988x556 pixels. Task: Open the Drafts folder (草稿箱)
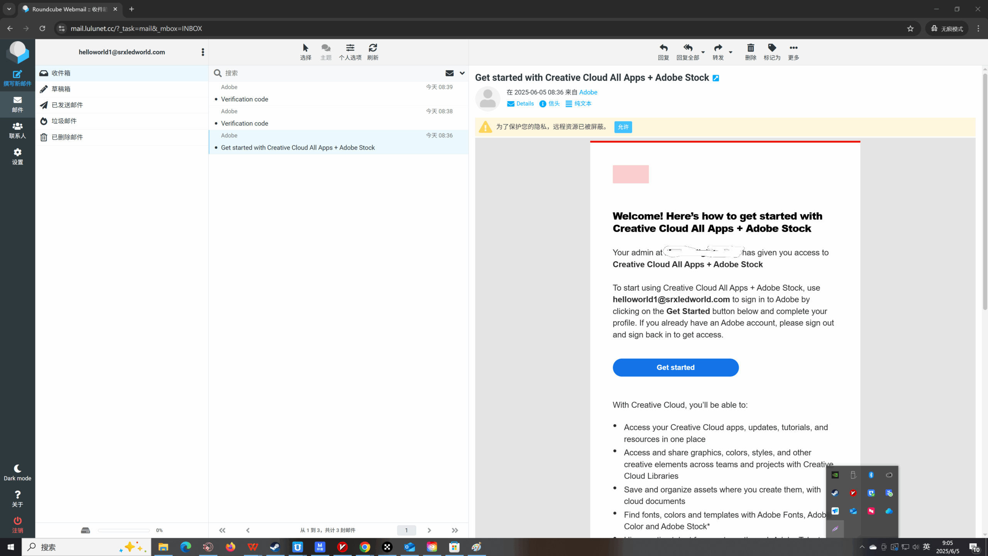click(122, 89)
